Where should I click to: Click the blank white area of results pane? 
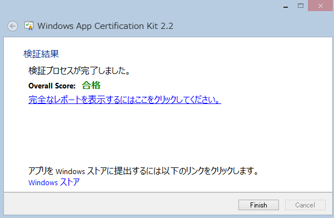(x=168, y=134)
